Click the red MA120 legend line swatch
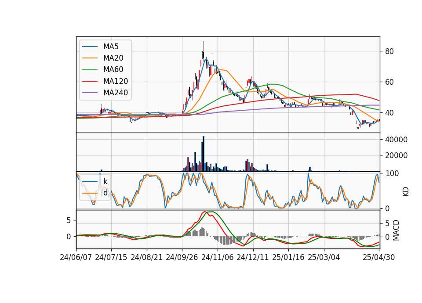Screen dimensions: 422x303 [90, 81]
